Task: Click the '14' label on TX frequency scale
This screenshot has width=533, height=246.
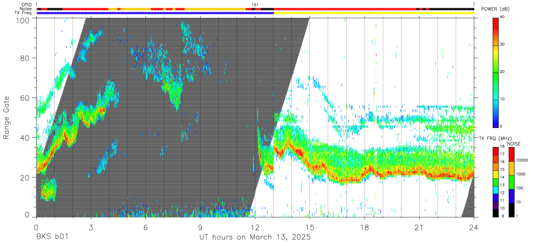Action: tap(502, 177)
